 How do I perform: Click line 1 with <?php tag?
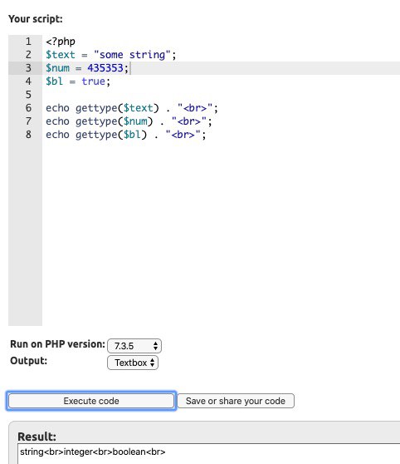click(x=61, y=42)
